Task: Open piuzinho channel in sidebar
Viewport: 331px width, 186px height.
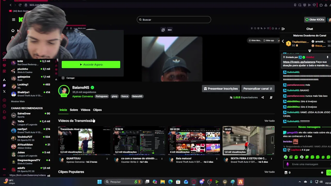Action: pos(31,71)
